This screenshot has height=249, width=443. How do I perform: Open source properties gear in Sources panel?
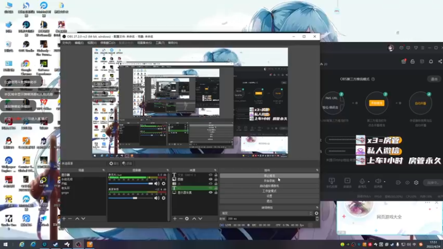click(x=187, y=219)
